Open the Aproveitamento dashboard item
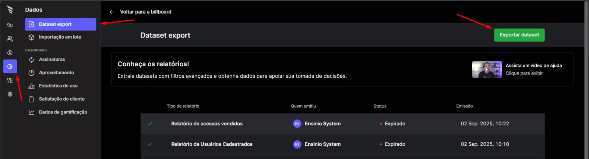The image size is (589, 159). [56, 73]
